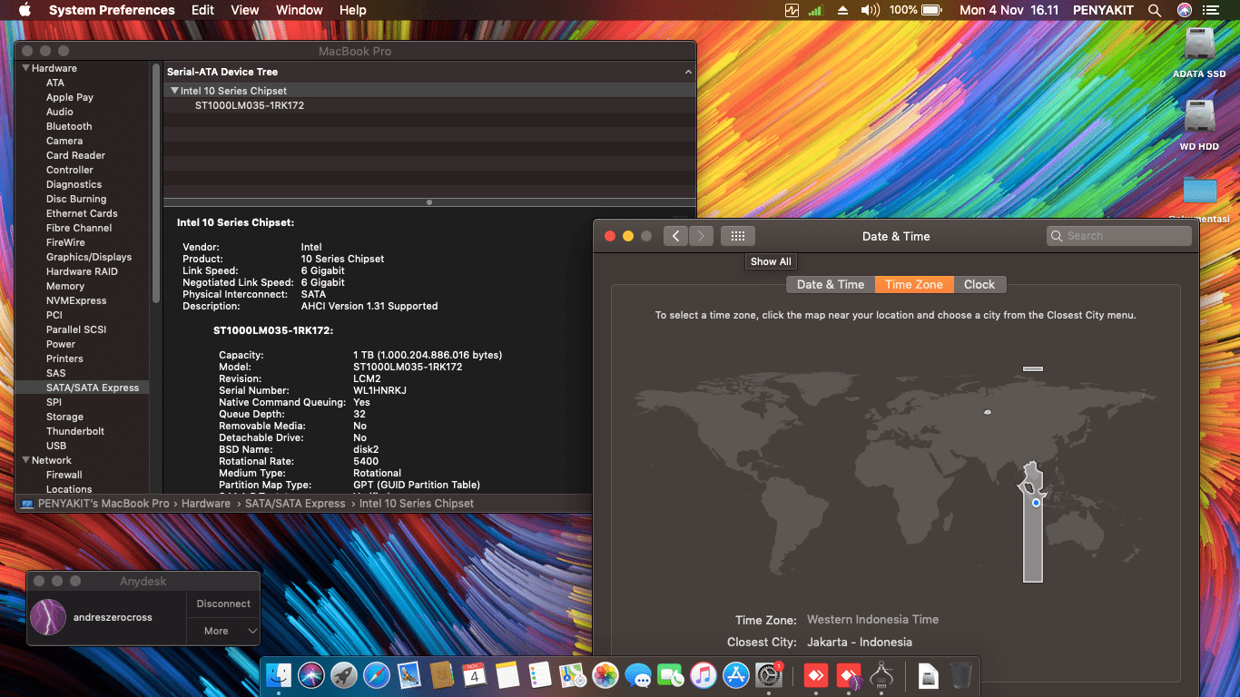1240x697 pixels.
Task: Open Spotlight search in menu bar
Action: coord(1155,10)
